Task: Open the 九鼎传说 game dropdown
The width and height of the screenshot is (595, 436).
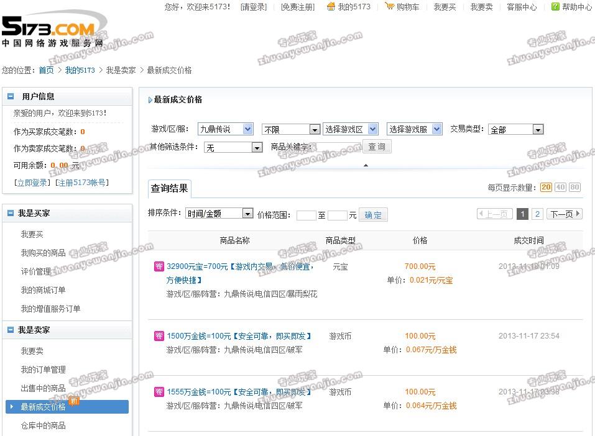Action: [226, 129]
